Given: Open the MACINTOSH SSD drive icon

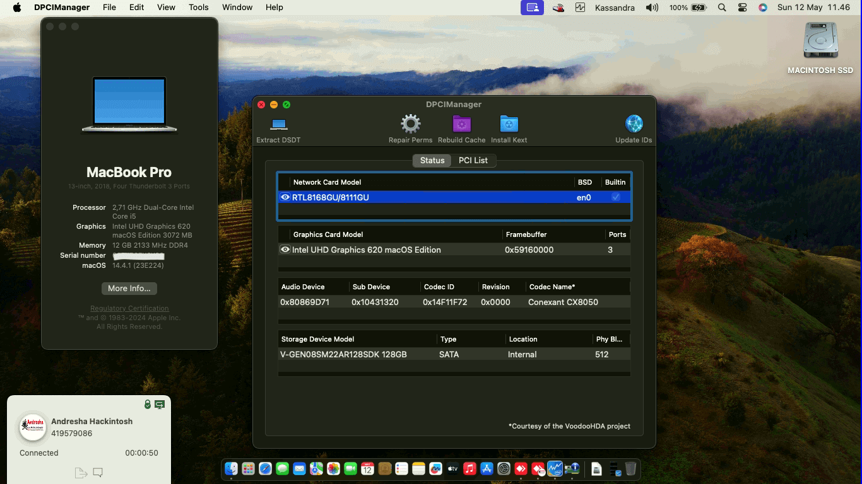Looking at the screenshot, I should click(820, 41).
